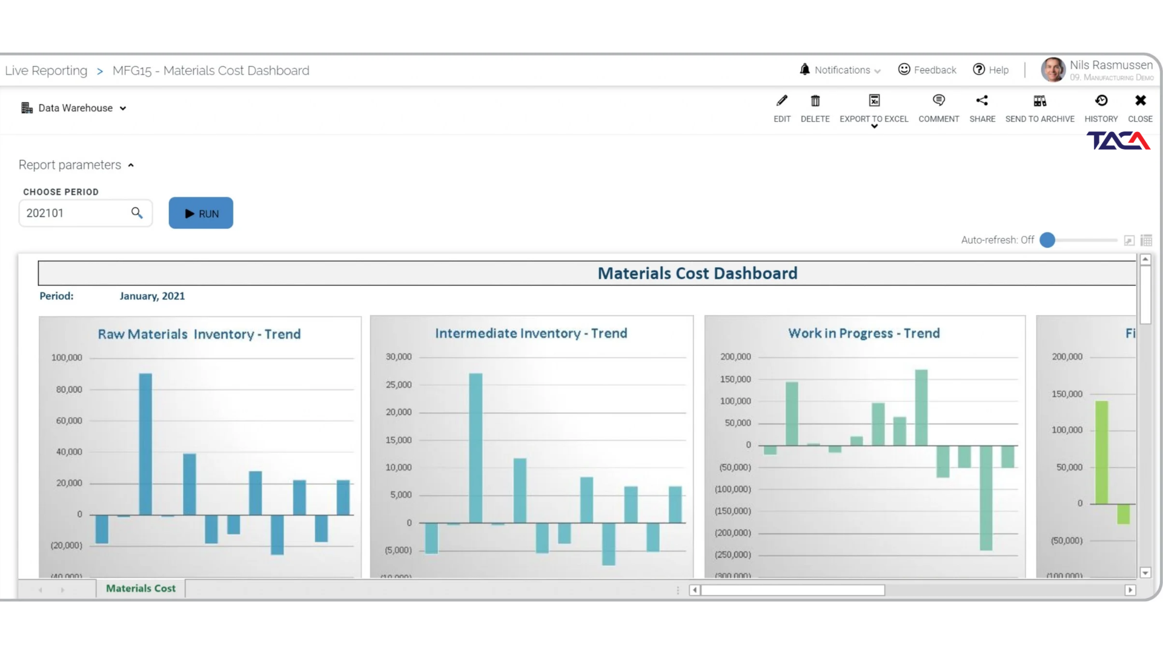Click the Feedback smiley icon
This screenshot has width=1163, height=654.
[904, 70]
